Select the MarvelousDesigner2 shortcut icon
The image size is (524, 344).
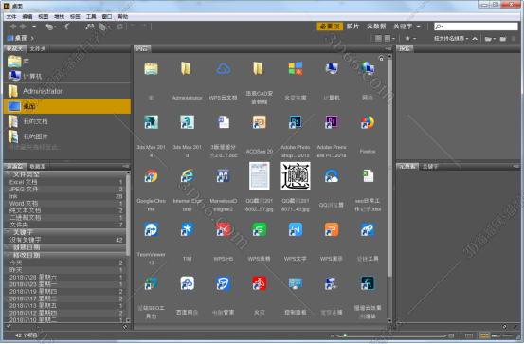[x=224, y=176]
